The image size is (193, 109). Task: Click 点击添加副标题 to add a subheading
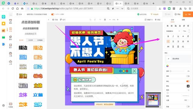click(x=30, y=28)
